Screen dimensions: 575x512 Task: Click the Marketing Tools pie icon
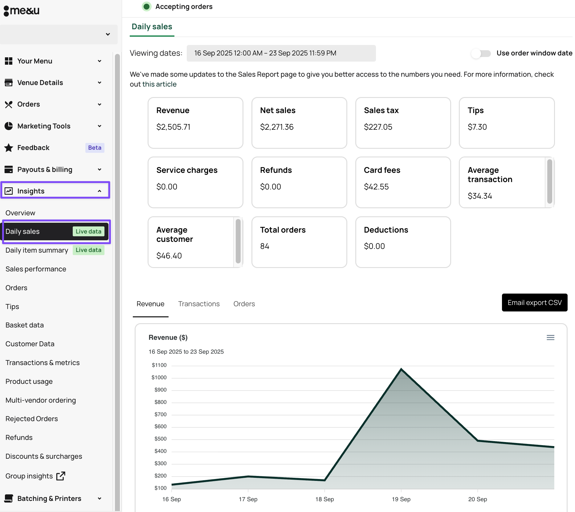pos(9,126)
